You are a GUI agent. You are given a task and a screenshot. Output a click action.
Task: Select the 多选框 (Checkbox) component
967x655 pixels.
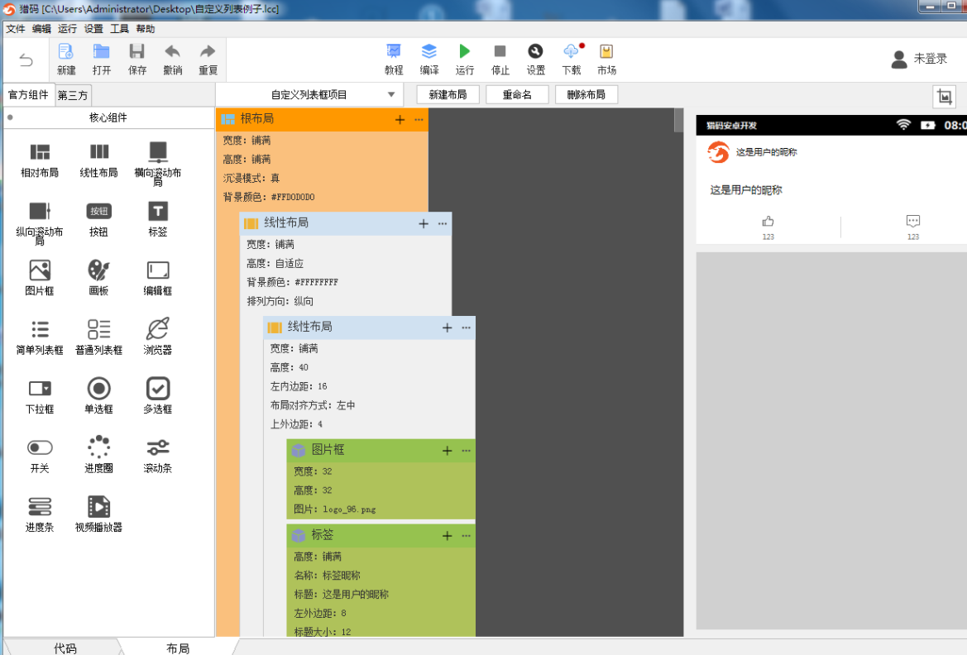pyautogui.click(x=157, y=389)
